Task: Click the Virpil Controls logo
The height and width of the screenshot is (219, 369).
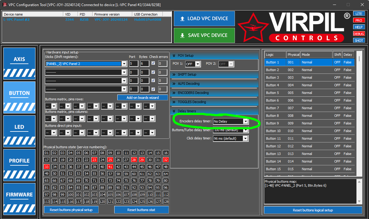Action: pyautogui.click(x=294, y=27)
